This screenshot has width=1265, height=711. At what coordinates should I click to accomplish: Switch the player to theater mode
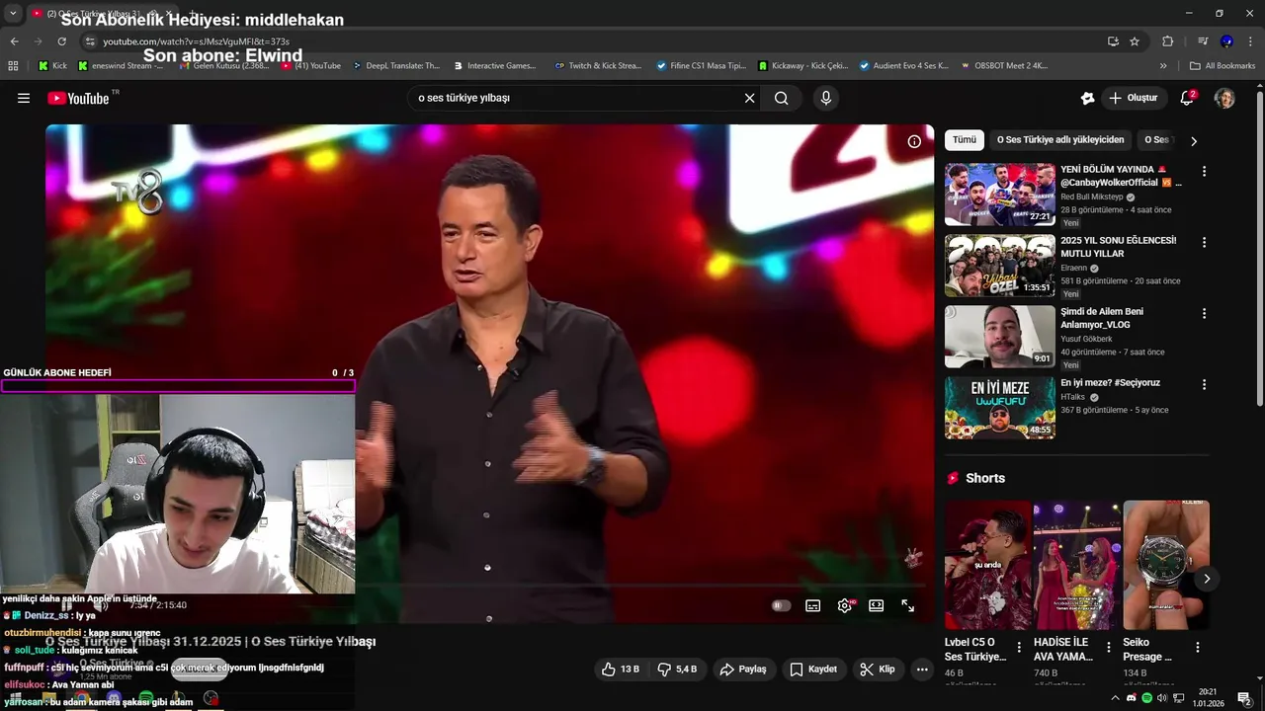(876, 605)
